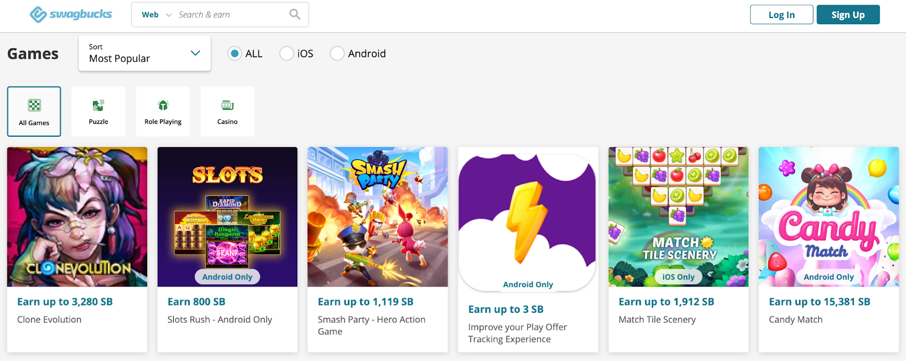Click the Casino slot machine icon
This screenshot has width=906, height=361.
tap(228, 105)
